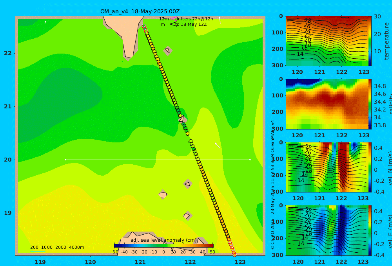Click the cyan 200m depth contour legend line
The width and height of the screenshot is (392, 266).
click(x=38, y=251)
